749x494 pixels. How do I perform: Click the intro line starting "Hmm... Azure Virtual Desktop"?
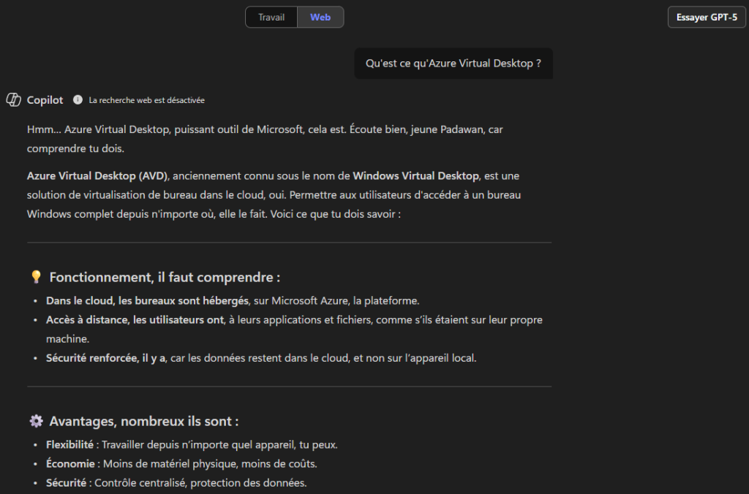pyautogui.click(x=265, y=139)
